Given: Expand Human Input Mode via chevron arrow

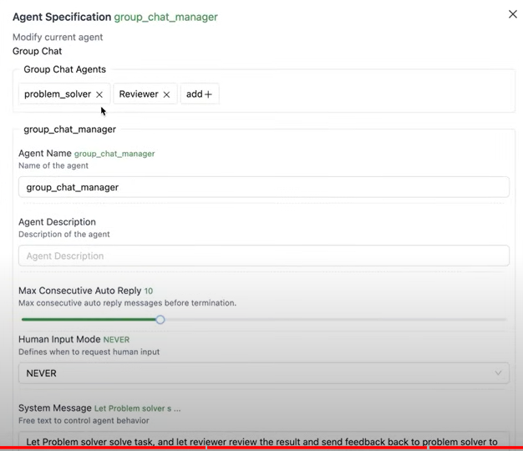Looking at the screenshot, I should (x=498, y=373).
